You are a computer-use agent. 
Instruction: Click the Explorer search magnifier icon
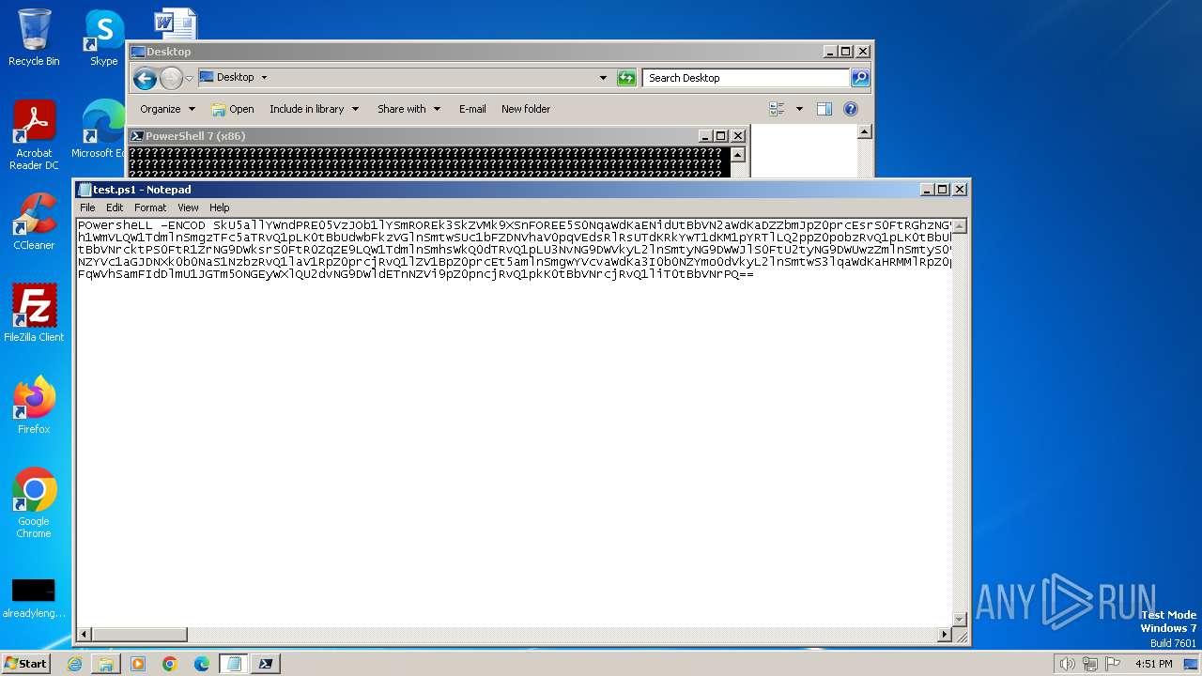[x=859, y=78]
